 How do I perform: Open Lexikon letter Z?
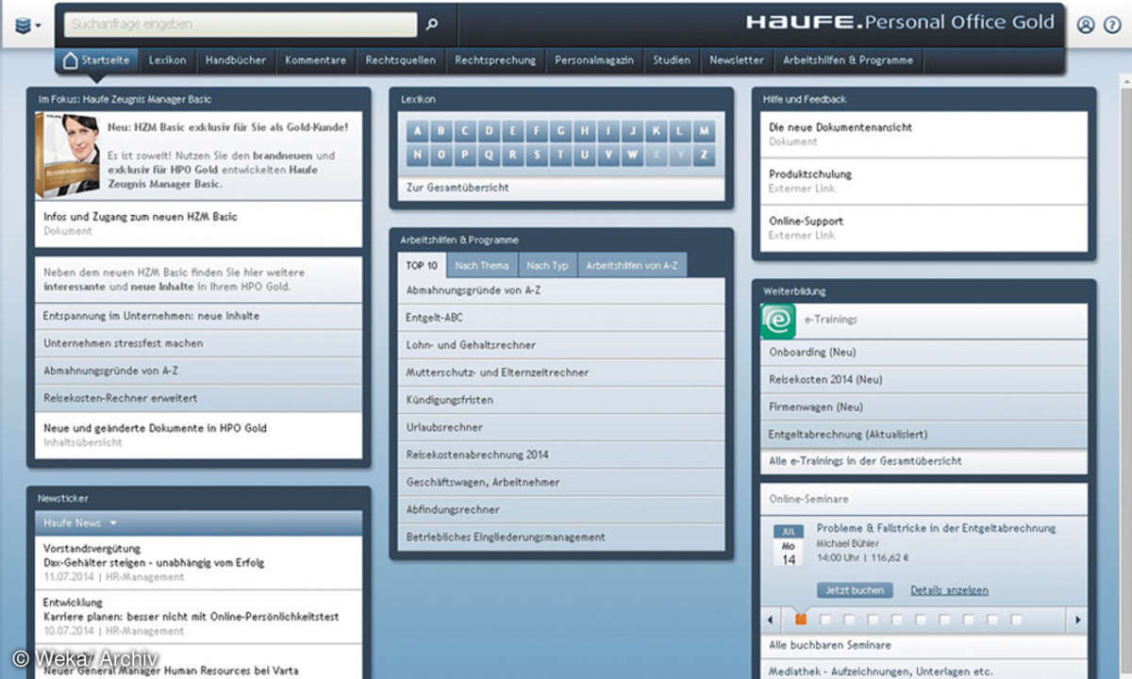pos(704,155)
